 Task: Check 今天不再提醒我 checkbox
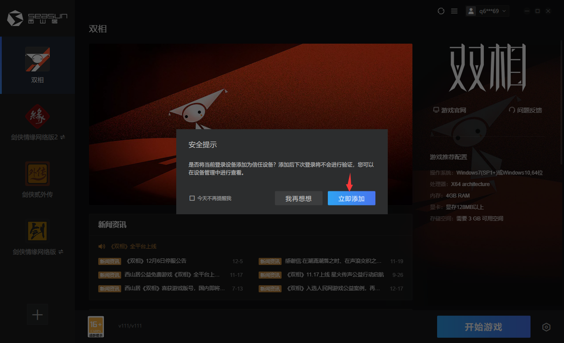click(x=192, y=198)
